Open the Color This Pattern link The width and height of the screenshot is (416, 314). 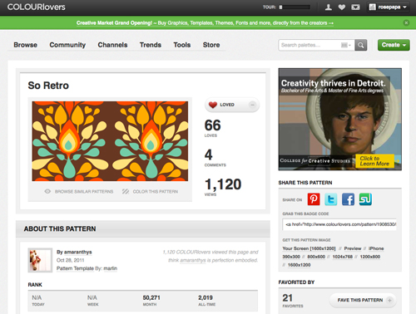coord(156,192)
